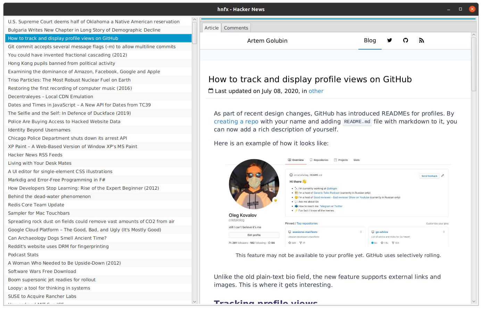Select 'Software Wars Free Download' story
Image resolution: width=482 pixels, height=309 pixels.
[98, 271]
